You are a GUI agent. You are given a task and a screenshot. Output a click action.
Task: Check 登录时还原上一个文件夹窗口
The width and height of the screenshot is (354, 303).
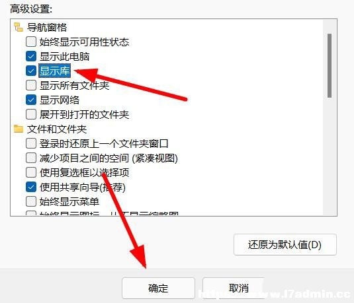(x=31, y=143)
